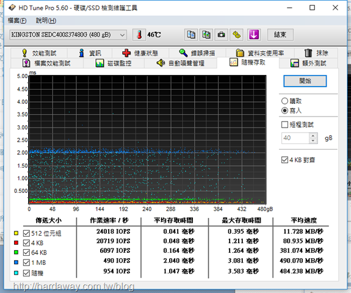The width and height of the screenshot is (351, 293).
Task: Click the 開始 start button
Action: [305, 81]
